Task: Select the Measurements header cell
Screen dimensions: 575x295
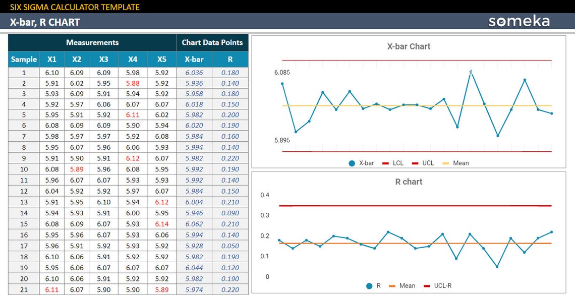Action: click(x=92, y=42)
